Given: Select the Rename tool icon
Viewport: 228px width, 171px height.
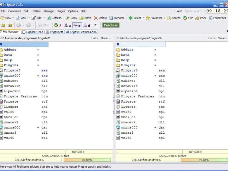Looking at the screenshot, I should point(111,18).
